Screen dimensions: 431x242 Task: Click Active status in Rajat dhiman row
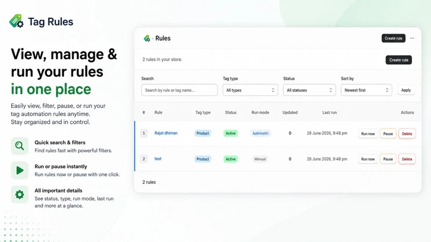(231, 133)
